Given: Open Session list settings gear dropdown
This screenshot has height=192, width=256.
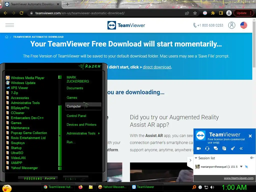Looking at the screenshot, I should [252, 158].
